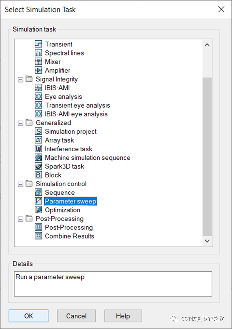Click the Spectral lines icon
Screen dimensions: 232x329
38,53
